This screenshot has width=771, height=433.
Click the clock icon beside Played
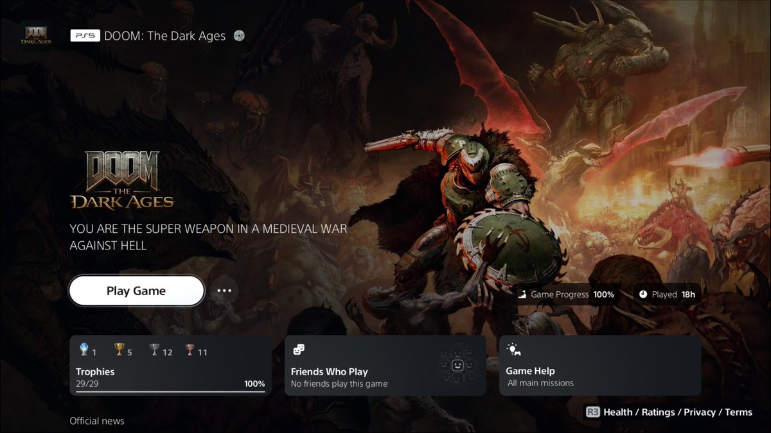[x=643, y=294]
